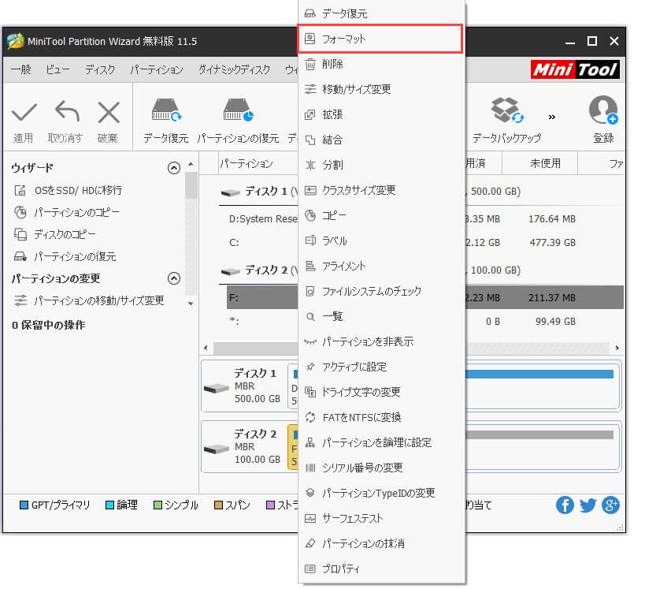This screenshot has height=589, width=645.
Task: Open the データ復元 toolbar icon
Action: click(x=165, y=114)
